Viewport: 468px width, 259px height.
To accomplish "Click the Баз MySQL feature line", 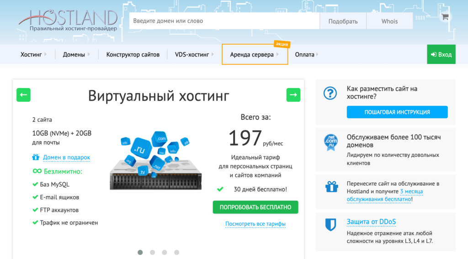I will (55, 184).
